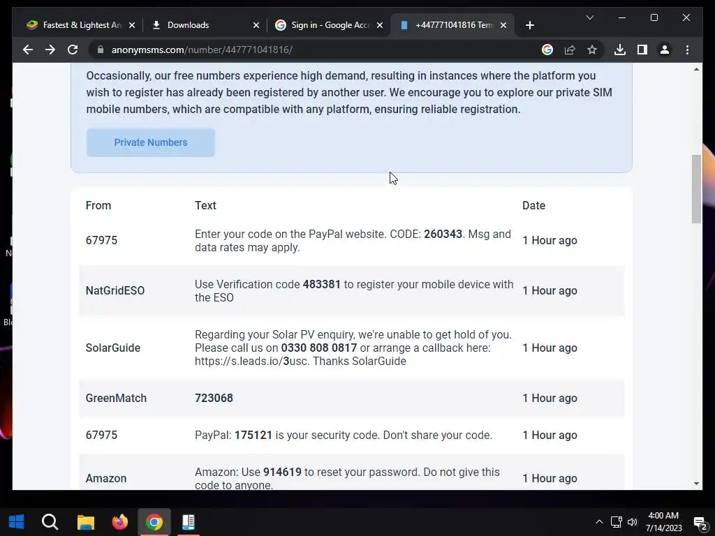Click the Text column header
Screen dimensions: 715x536
click(x=205, y=206)
